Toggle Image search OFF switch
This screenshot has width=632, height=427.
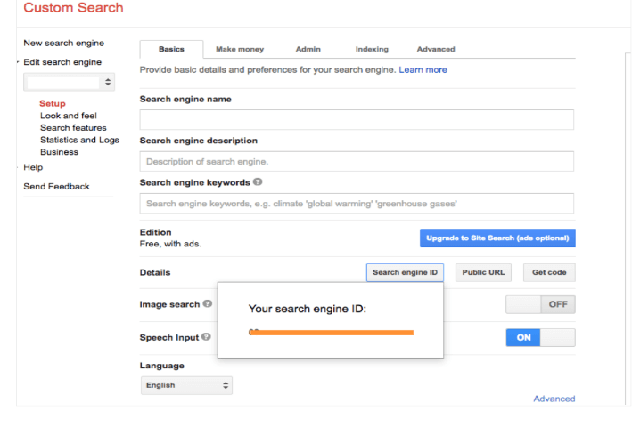click(540, 304)
